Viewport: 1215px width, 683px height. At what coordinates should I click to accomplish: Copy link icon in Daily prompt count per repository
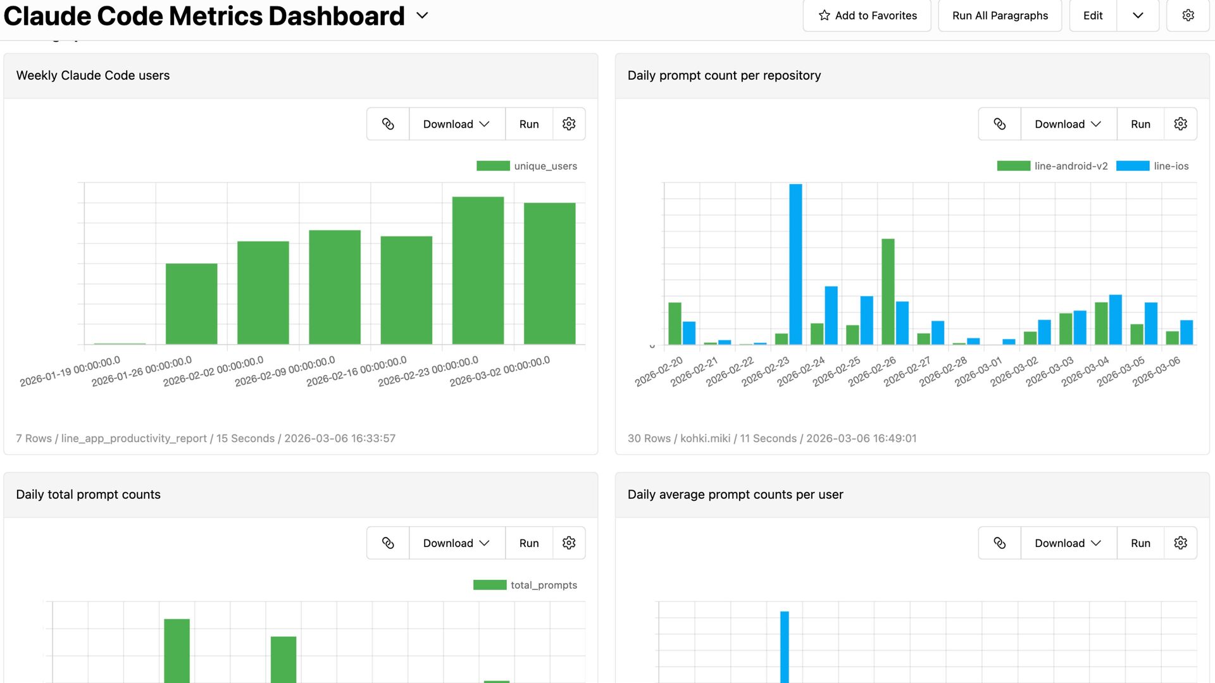point(999,124)
